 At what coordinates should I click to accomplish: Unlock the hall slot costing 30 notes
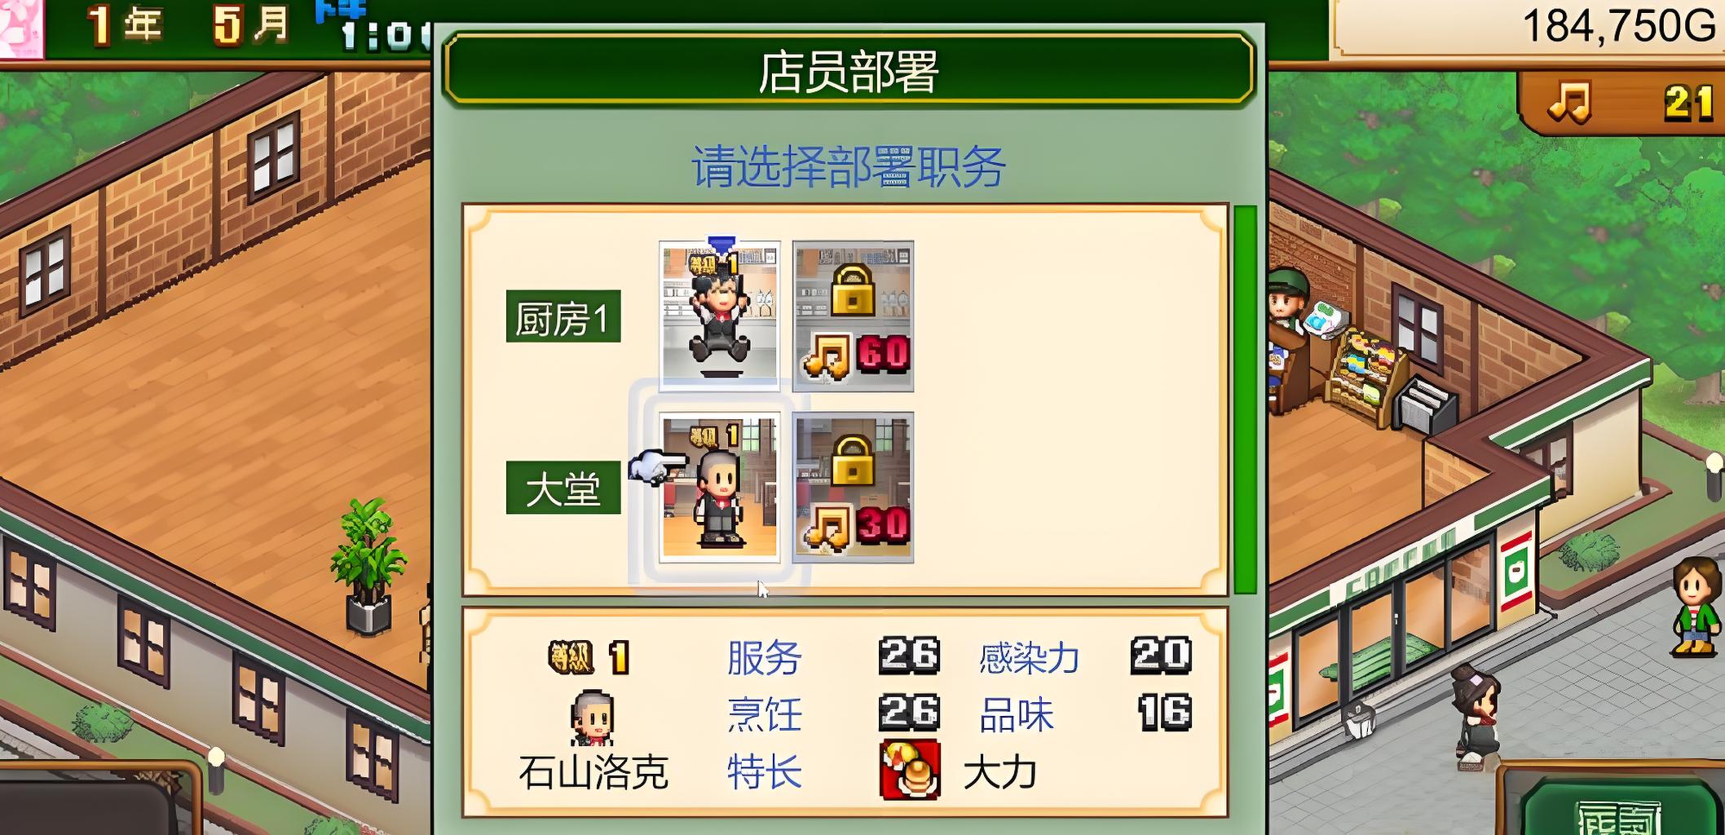tap(853, 487)
